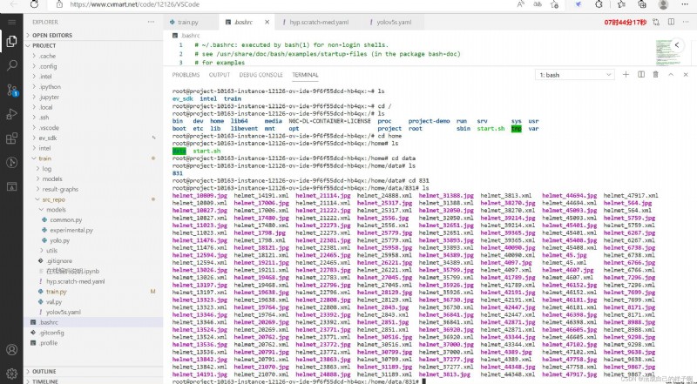
Task: Expand the TIMELINE section
Action: [x=93, y=381]
